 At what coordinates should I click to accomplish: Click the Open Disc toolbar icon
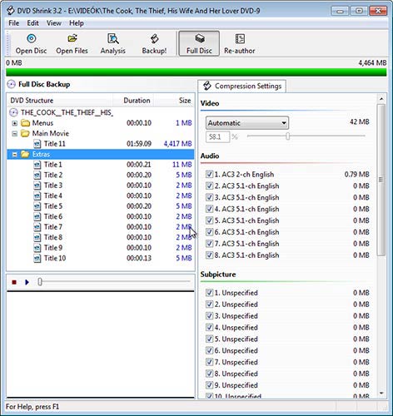tap(31, 44)
